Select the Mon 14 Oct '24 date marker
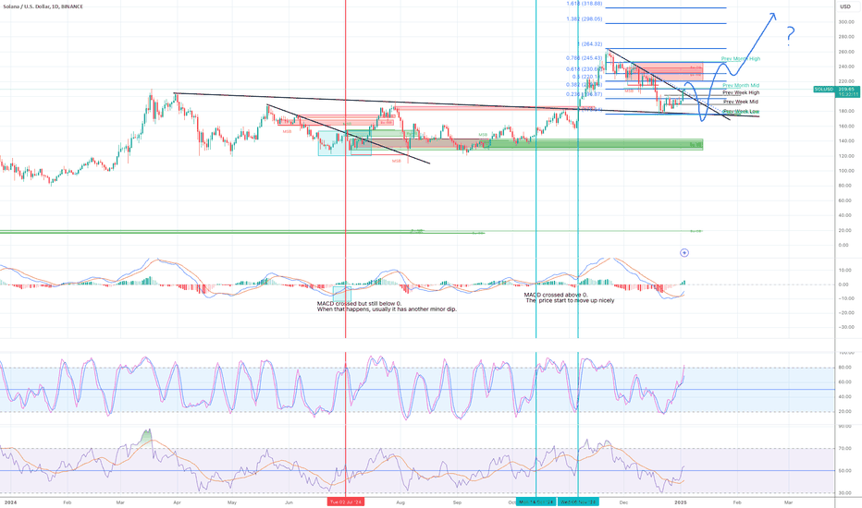This screenshot has height=508, width=862. point(536,502)
